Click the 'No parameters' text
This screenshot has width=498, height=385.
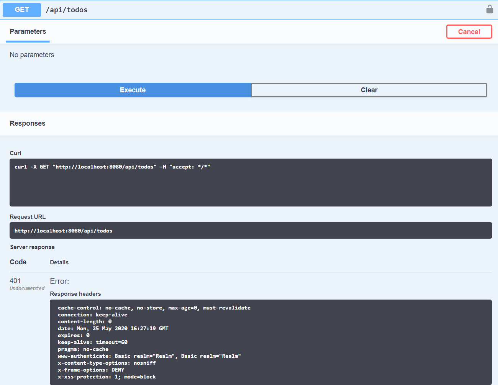tap(32, 55)
